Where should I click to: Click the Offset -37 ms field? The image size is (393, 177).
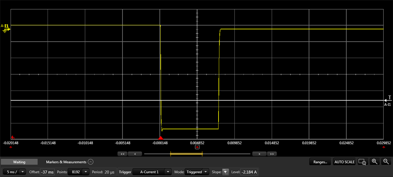pos(47,172)
